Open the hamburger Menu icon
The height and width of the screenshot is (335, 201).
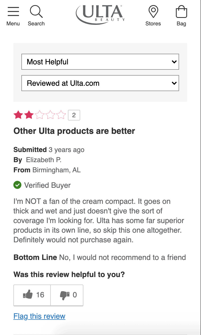coord(13,11)
